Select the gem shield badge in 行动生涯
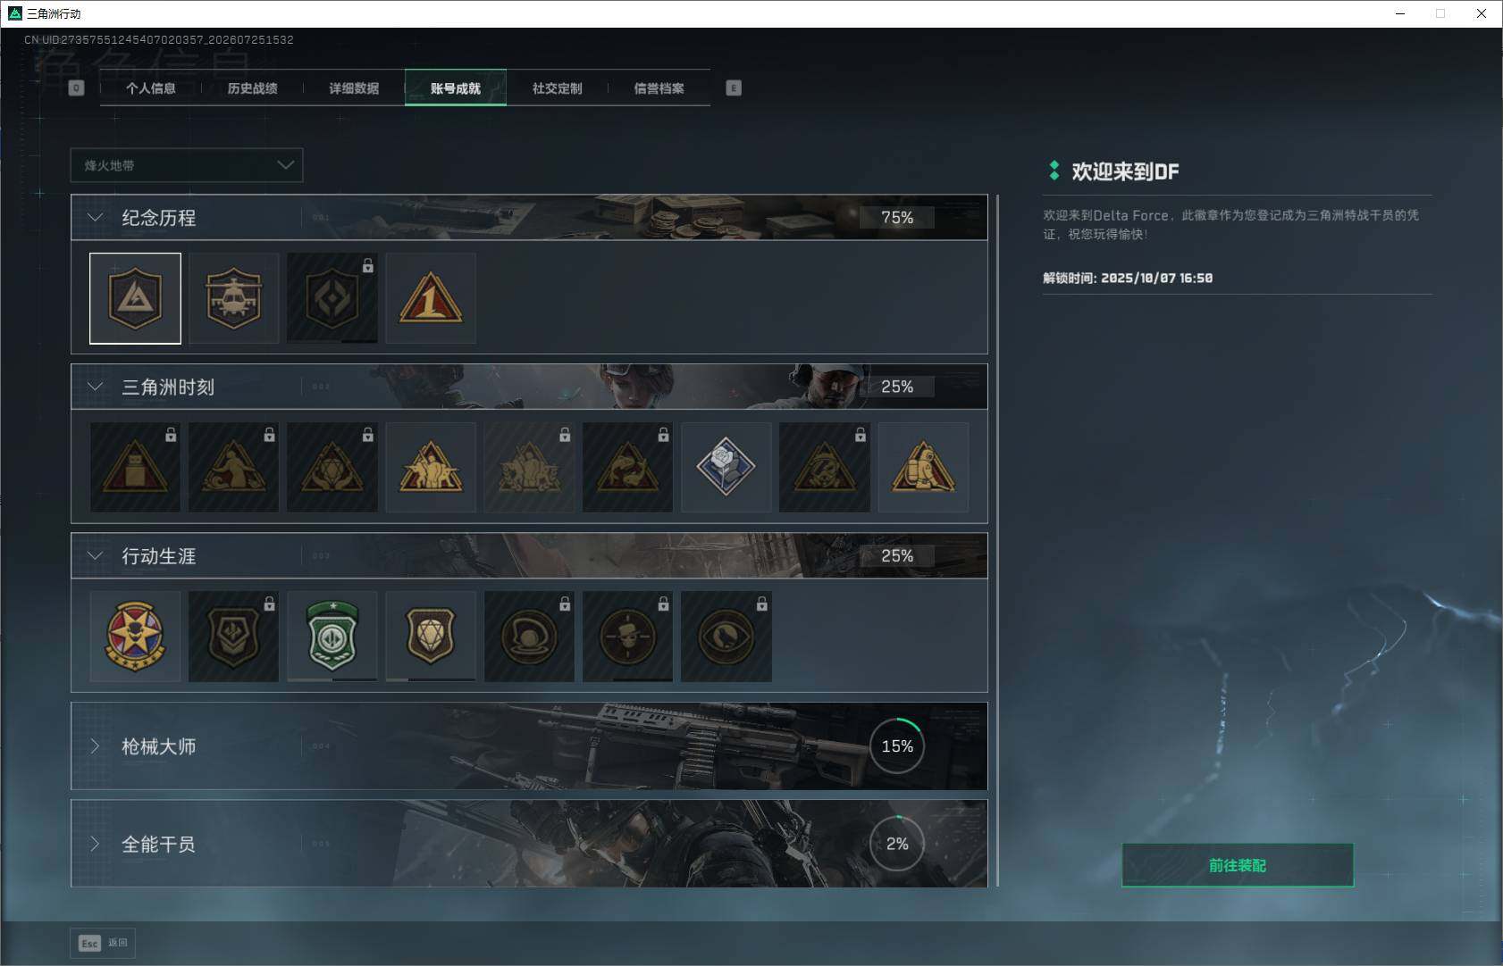1503x966 pixels. [431, 637]
